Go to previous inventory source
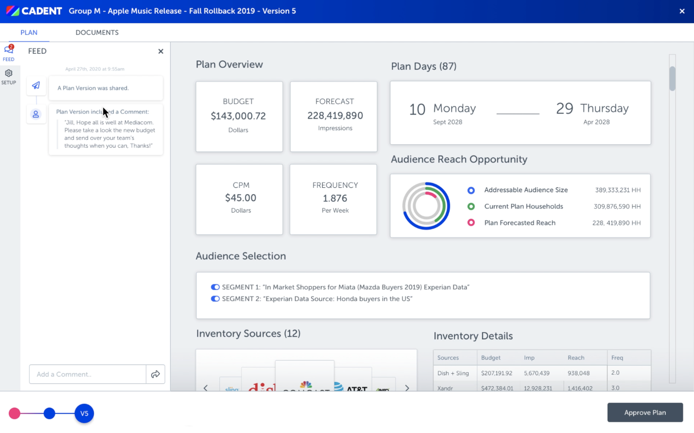Image resolution: width=694 pixels, height=433 pixels. 206,388
